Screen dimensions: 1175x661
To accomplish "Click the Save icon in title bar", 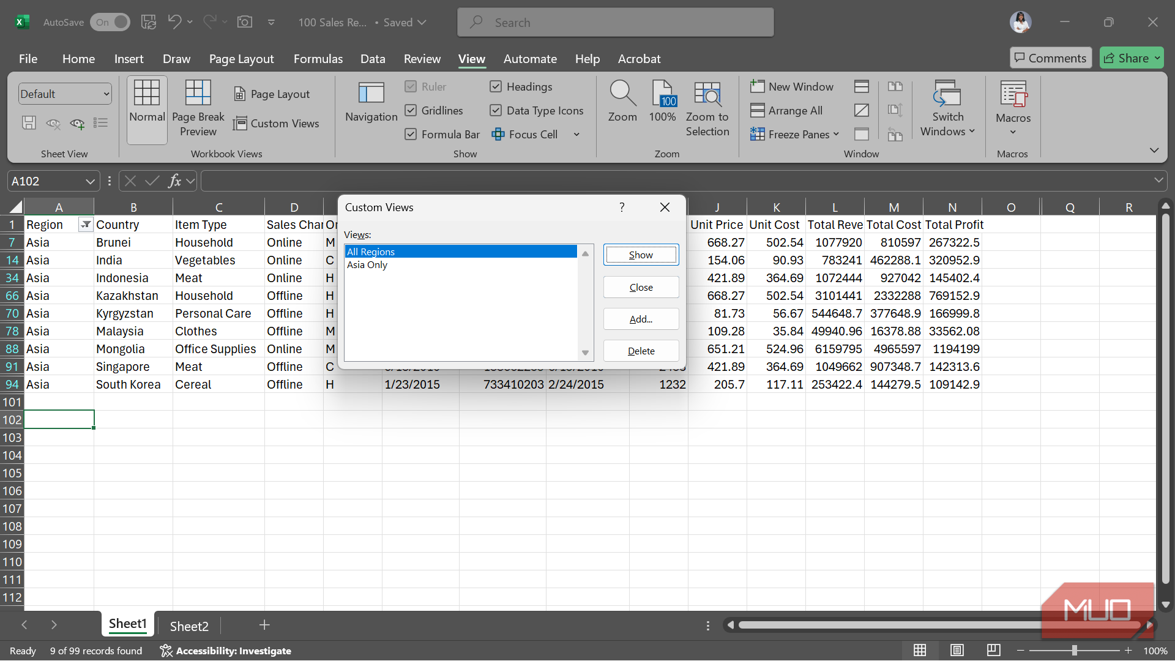I will (x=148, y=23).
